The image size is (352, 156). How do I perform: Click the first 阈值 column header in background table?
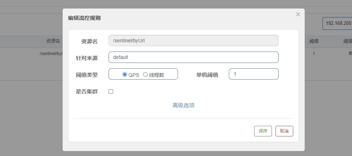(314, 41)
